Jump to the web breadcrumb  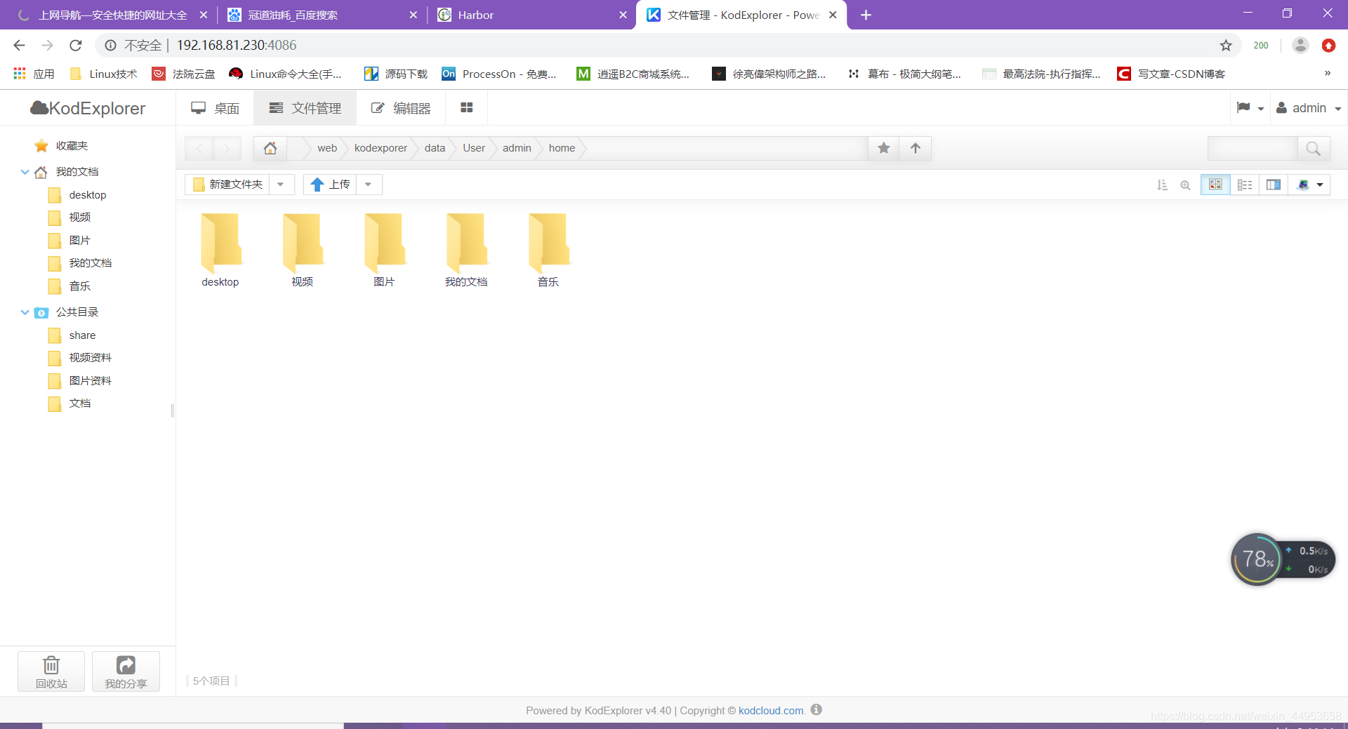point(326,148)
